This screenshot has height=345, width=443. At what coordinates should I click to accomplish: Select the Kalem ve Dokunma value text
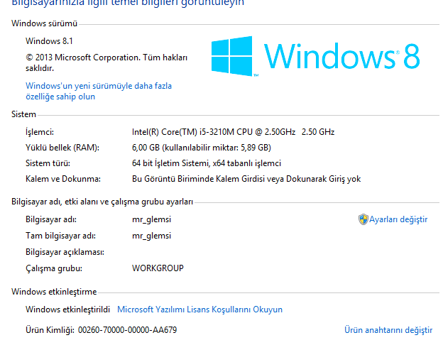tap(246, 179)
